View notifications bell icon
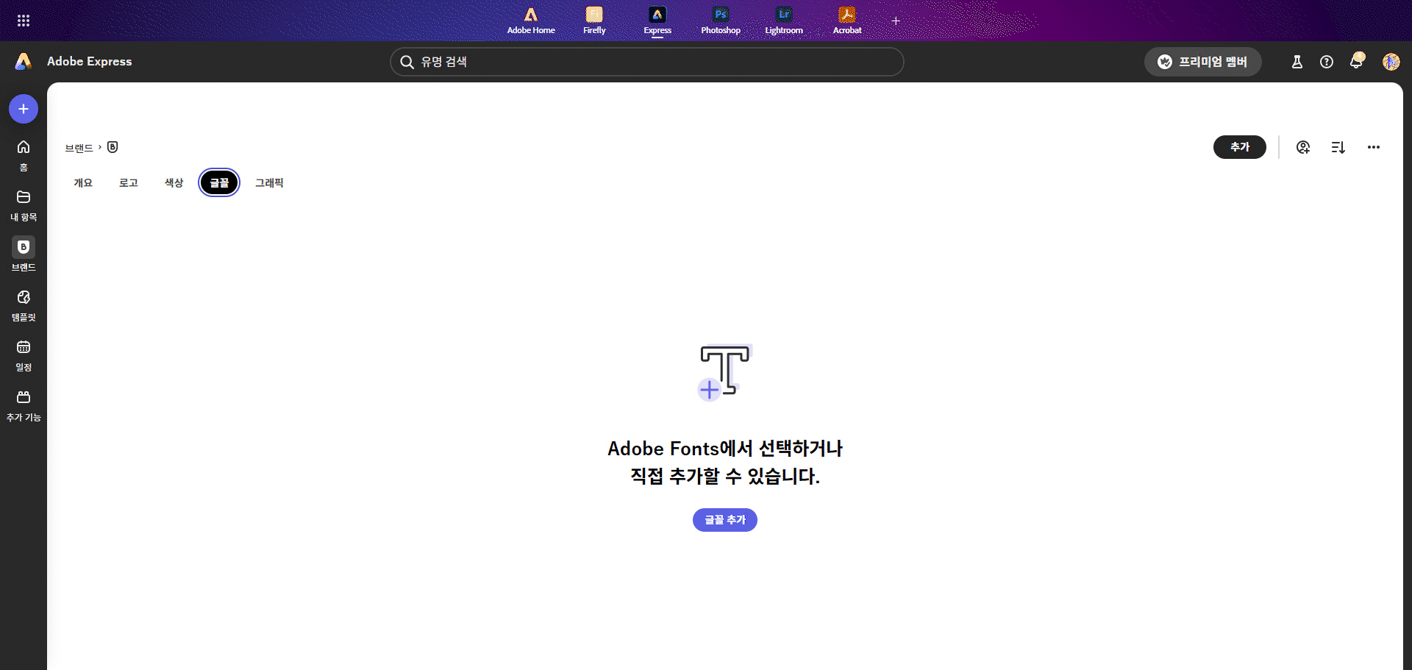The width and height of the screenshot is (1412, 670). [x=1357, y=61]
